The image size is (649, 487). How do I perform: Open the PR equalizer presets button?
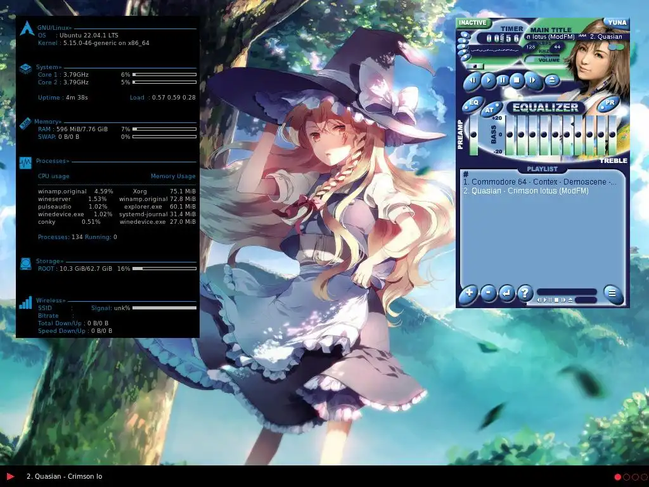point(608,104)
